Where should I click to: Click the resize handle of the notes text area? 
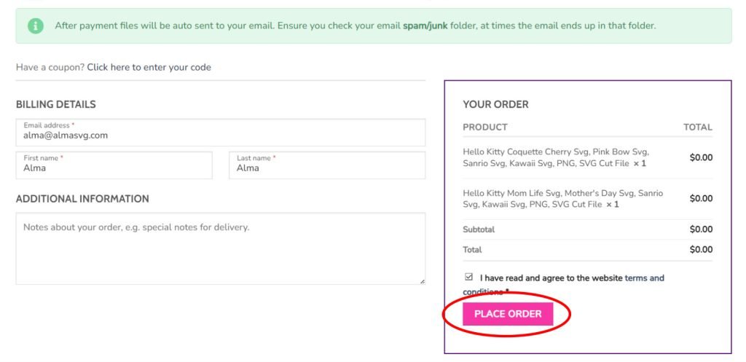click(x=422, y=280)
